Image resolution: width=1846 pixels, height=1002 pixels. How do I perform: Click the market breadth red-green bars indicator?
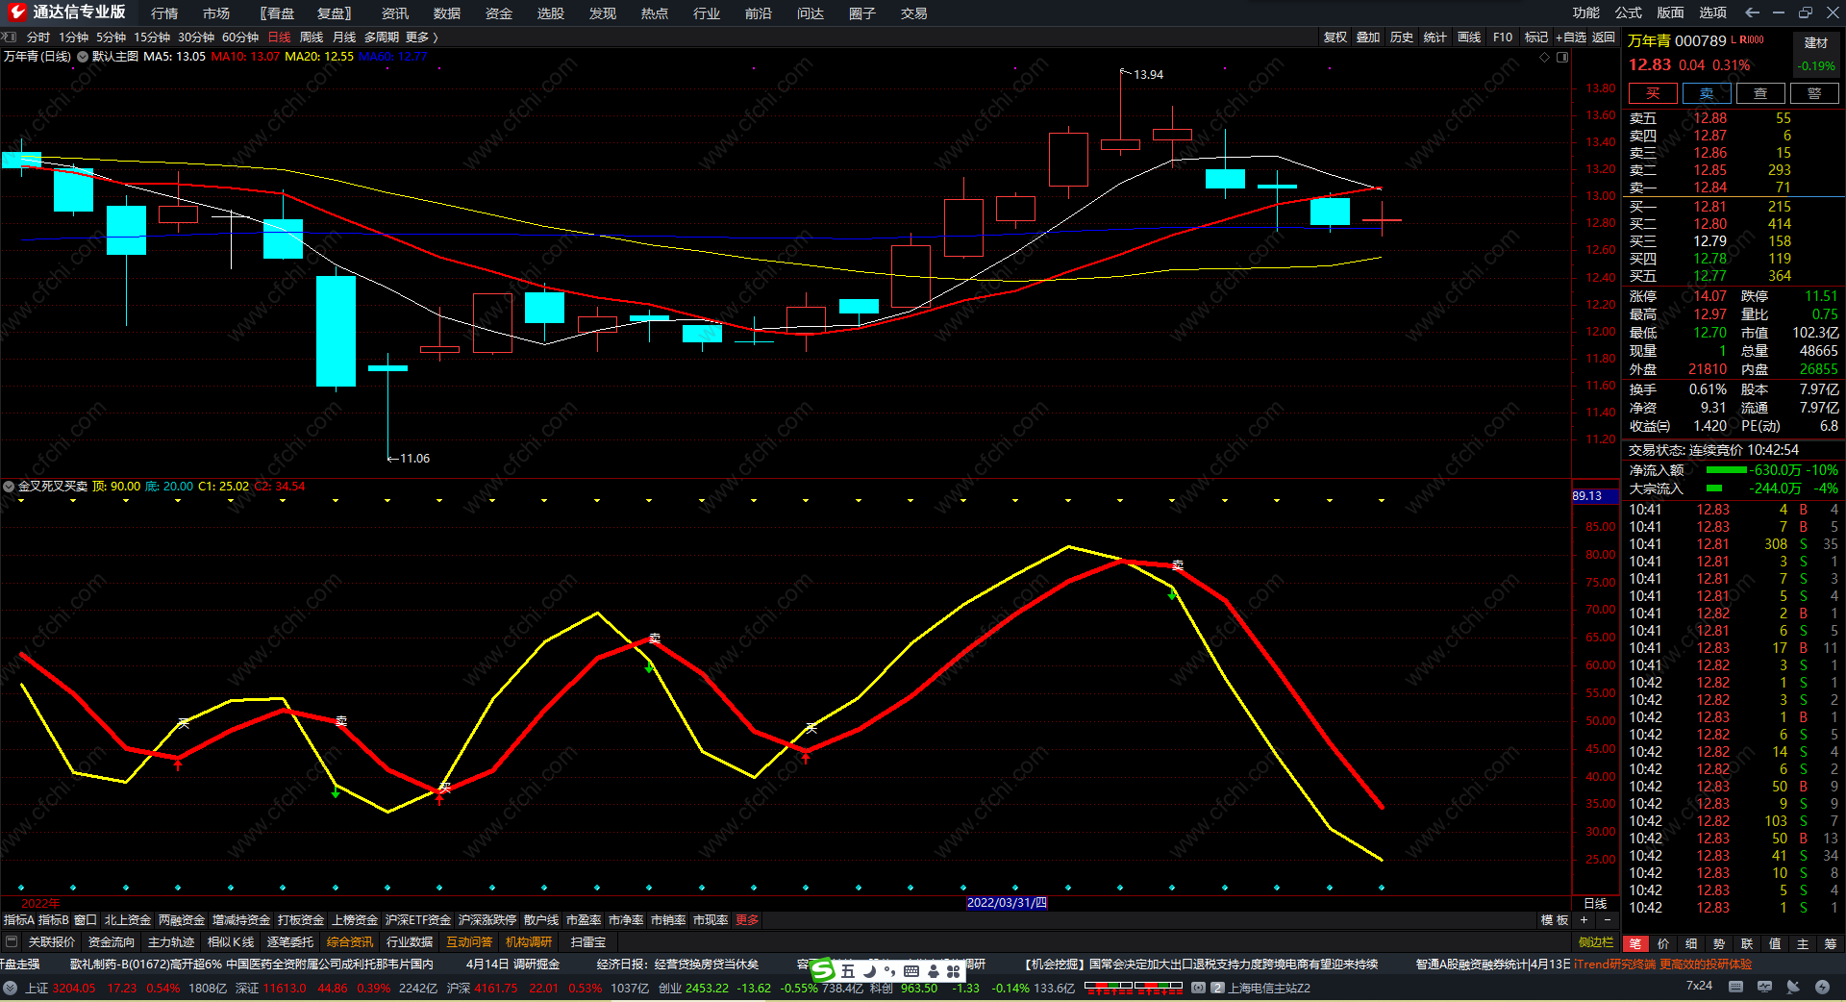1134,987
